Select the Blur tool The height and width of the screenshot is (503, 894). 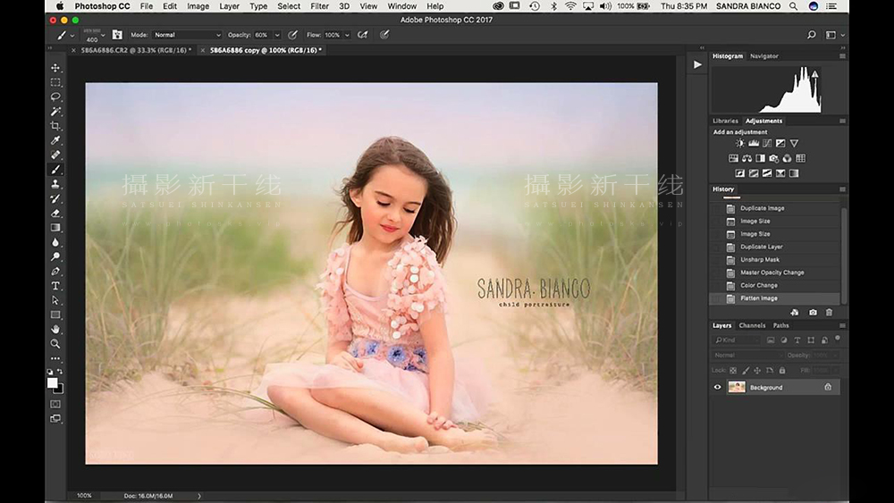pyautogui.click(x=55, y=242)
